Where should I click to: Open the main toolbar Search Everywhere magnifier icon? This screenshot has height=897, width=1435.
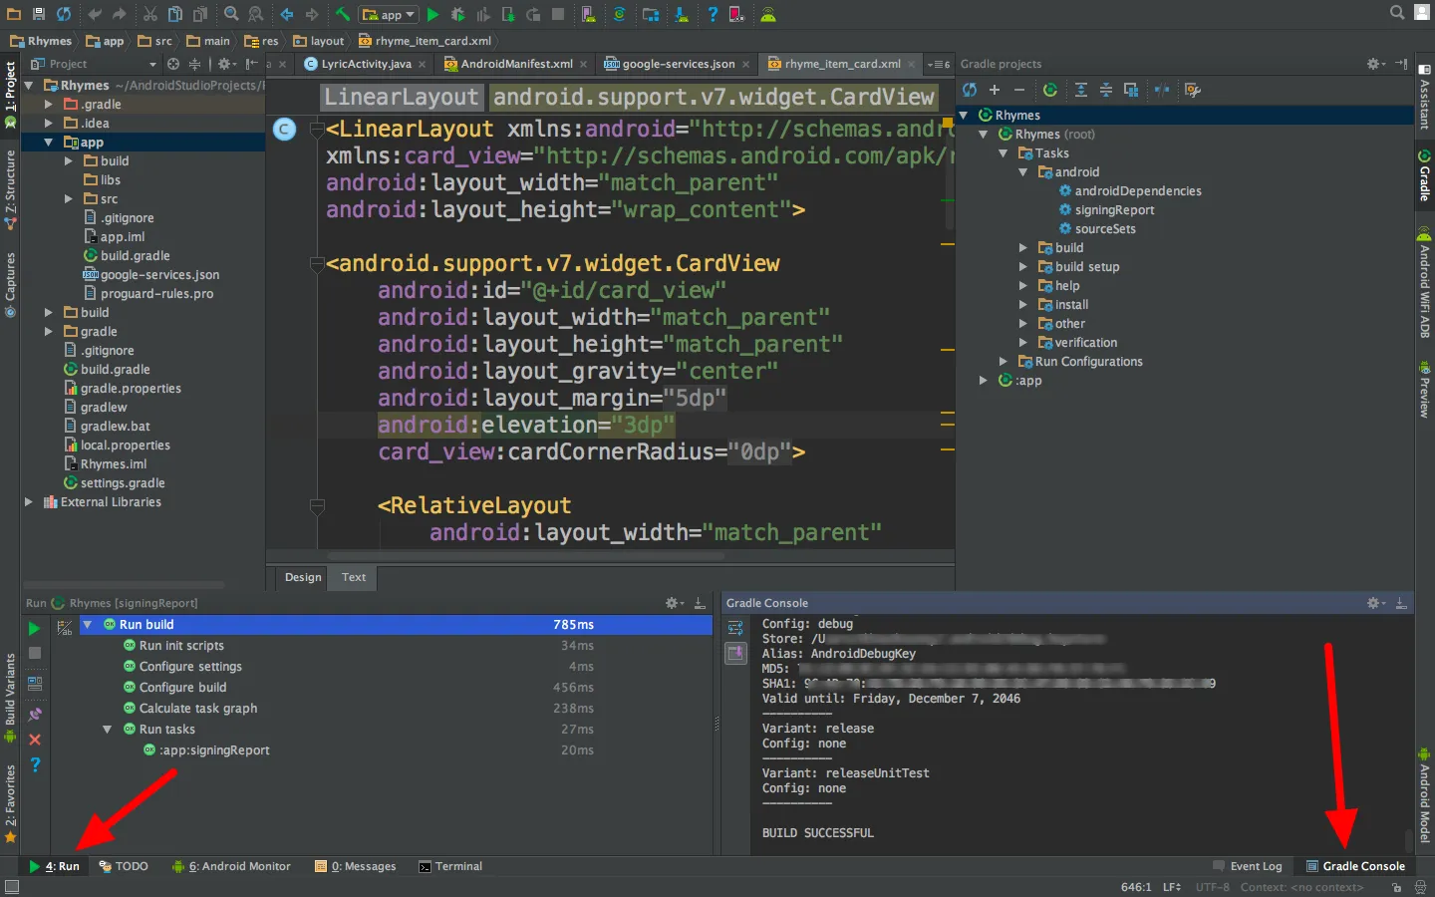point(1397,13)
